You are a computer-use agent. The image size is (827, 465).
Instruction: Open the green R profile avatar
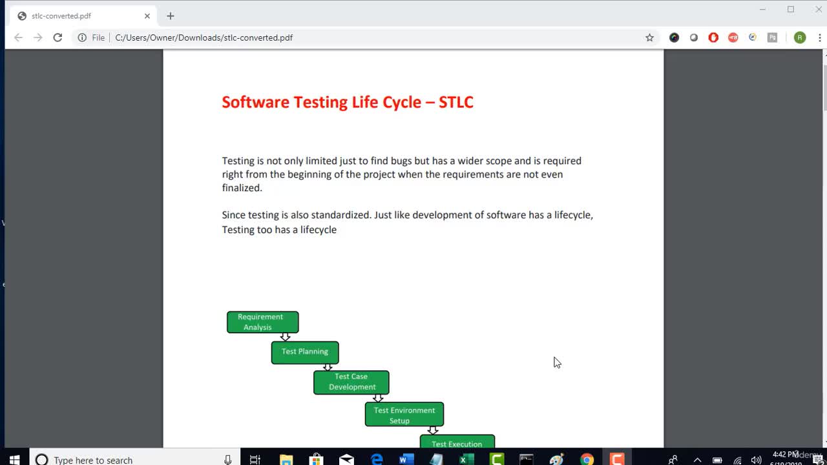(800, 37)
